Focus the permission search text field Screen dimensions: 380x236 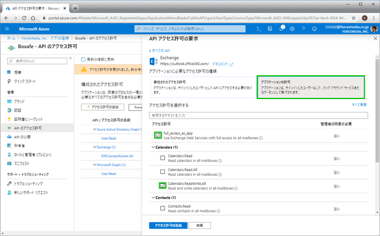(258, 115)
